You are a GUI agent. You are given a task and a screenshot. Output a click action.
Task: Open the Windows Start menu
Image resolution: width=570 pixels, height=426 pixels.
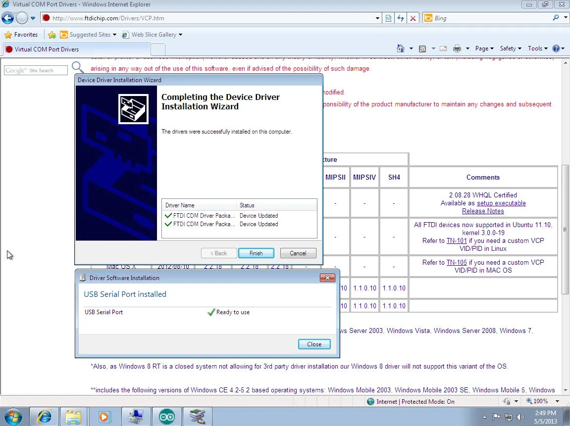[13, 417]
